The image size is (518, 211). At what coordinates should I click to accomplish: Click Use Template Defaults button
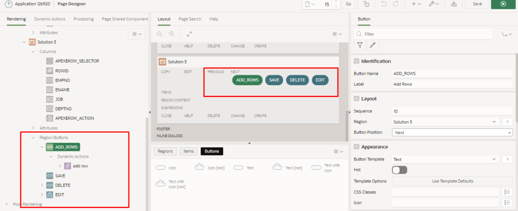point(445,181)
